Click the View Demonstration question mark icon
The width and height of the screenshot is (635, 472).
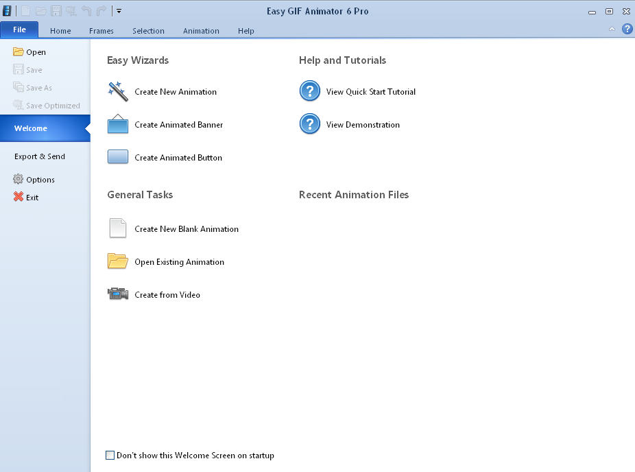(310, 123)
